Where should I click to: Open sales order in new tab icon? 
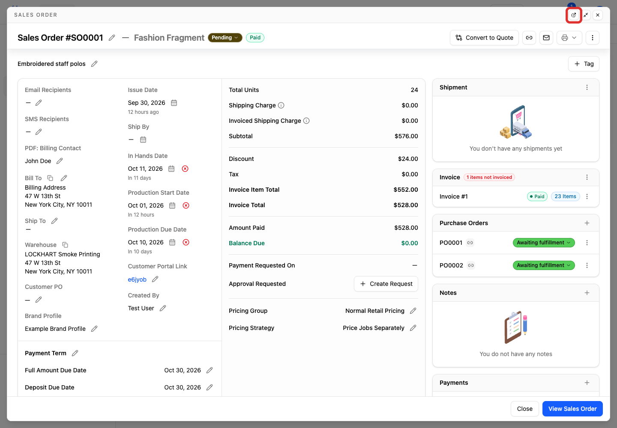574,15
